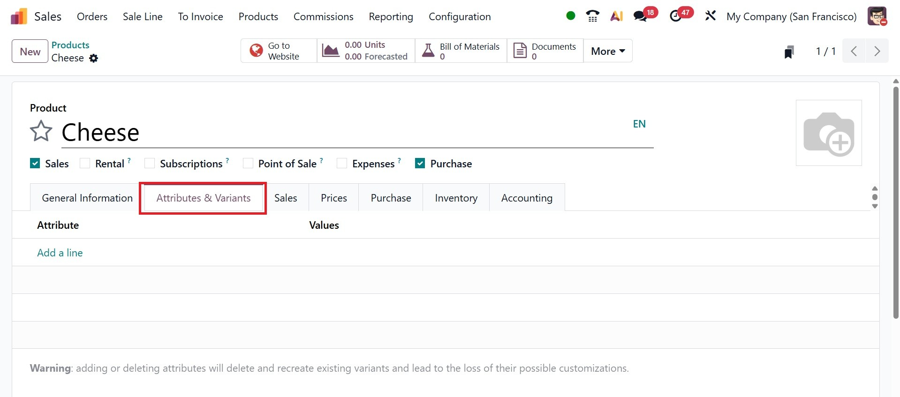Upload a product image via camera placeholder
900x397 pixels.
(829, 133)
